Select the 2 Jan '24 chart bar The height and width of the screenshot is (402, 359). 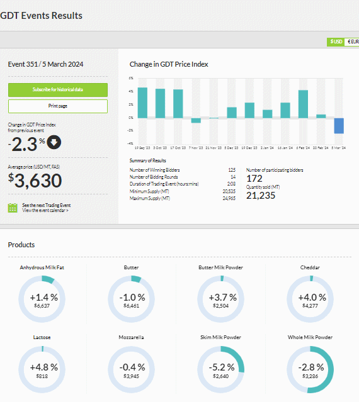coord(268,114)
